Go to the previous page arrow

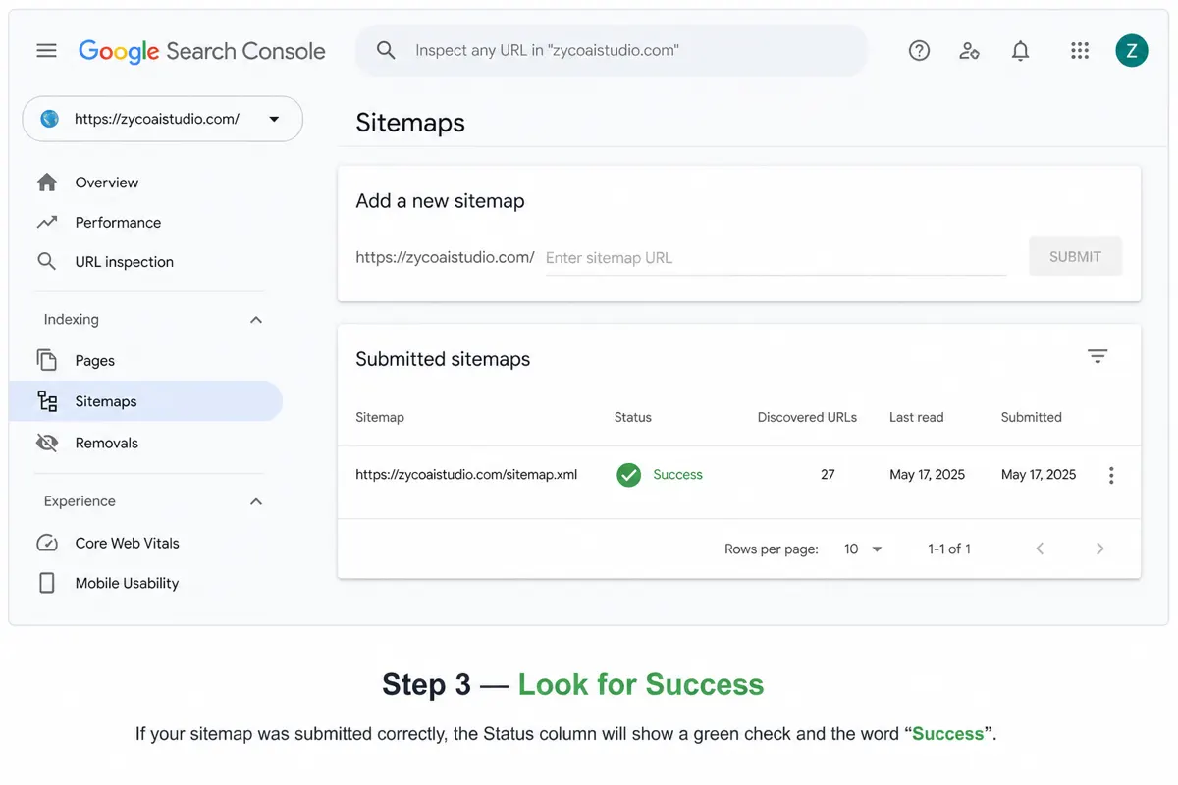(x=1040, y=549)
